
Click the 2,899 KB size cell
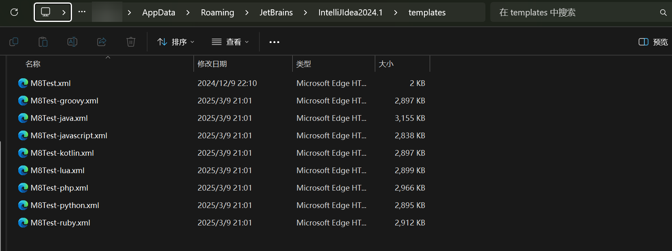410,170
